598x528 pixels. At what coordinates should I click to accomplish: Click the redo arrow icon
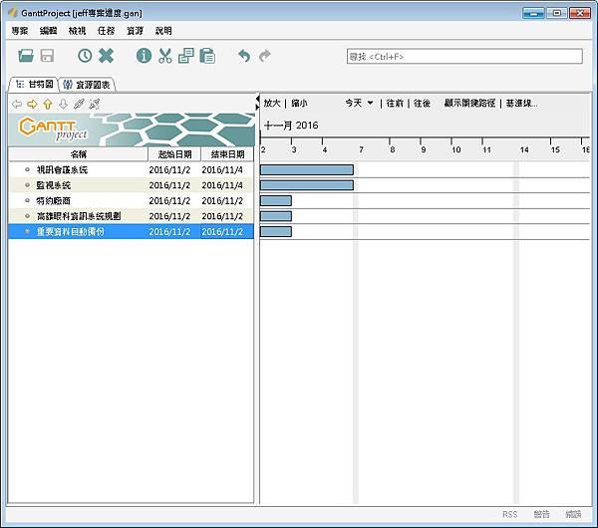click(x=265, y=56)
